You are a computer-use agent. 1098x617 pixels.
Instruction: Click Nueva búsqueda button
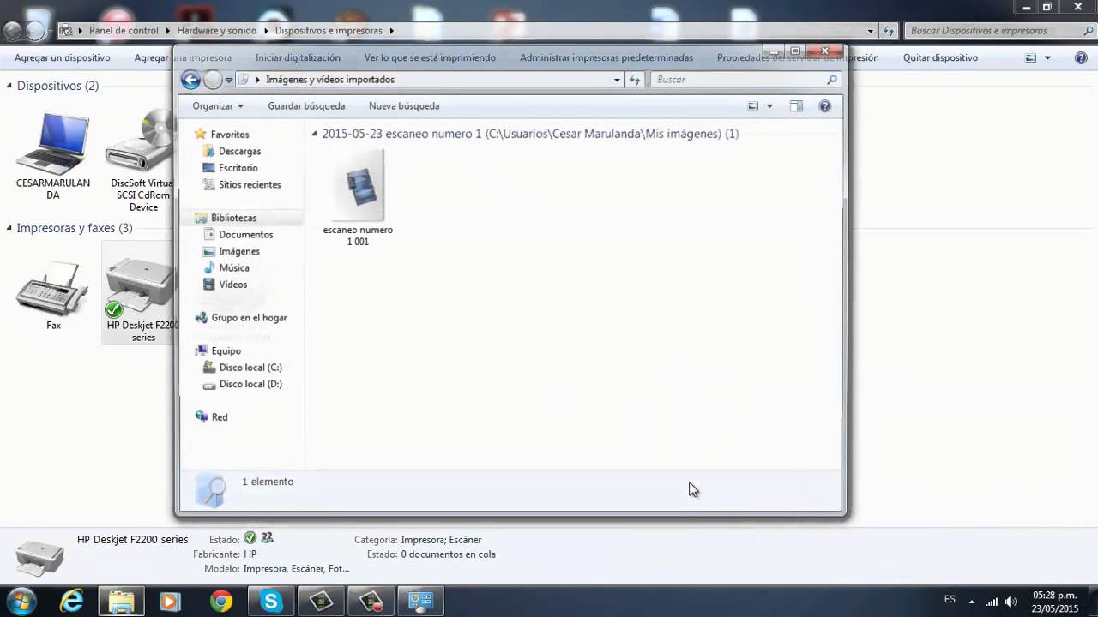[404, 106]
